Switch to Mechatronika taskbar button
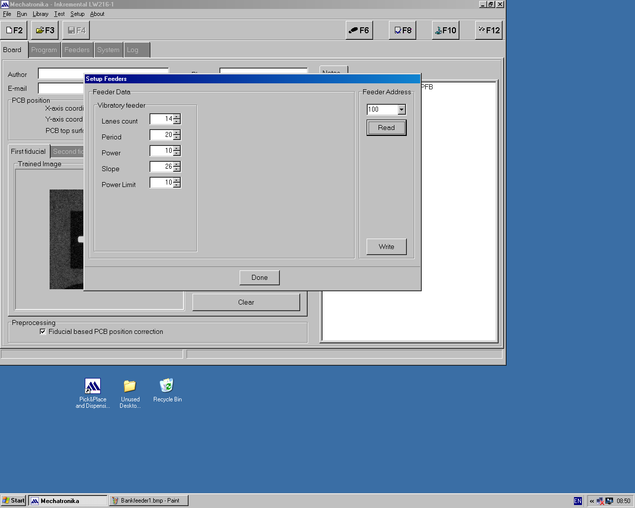 (x=67, y=501)
